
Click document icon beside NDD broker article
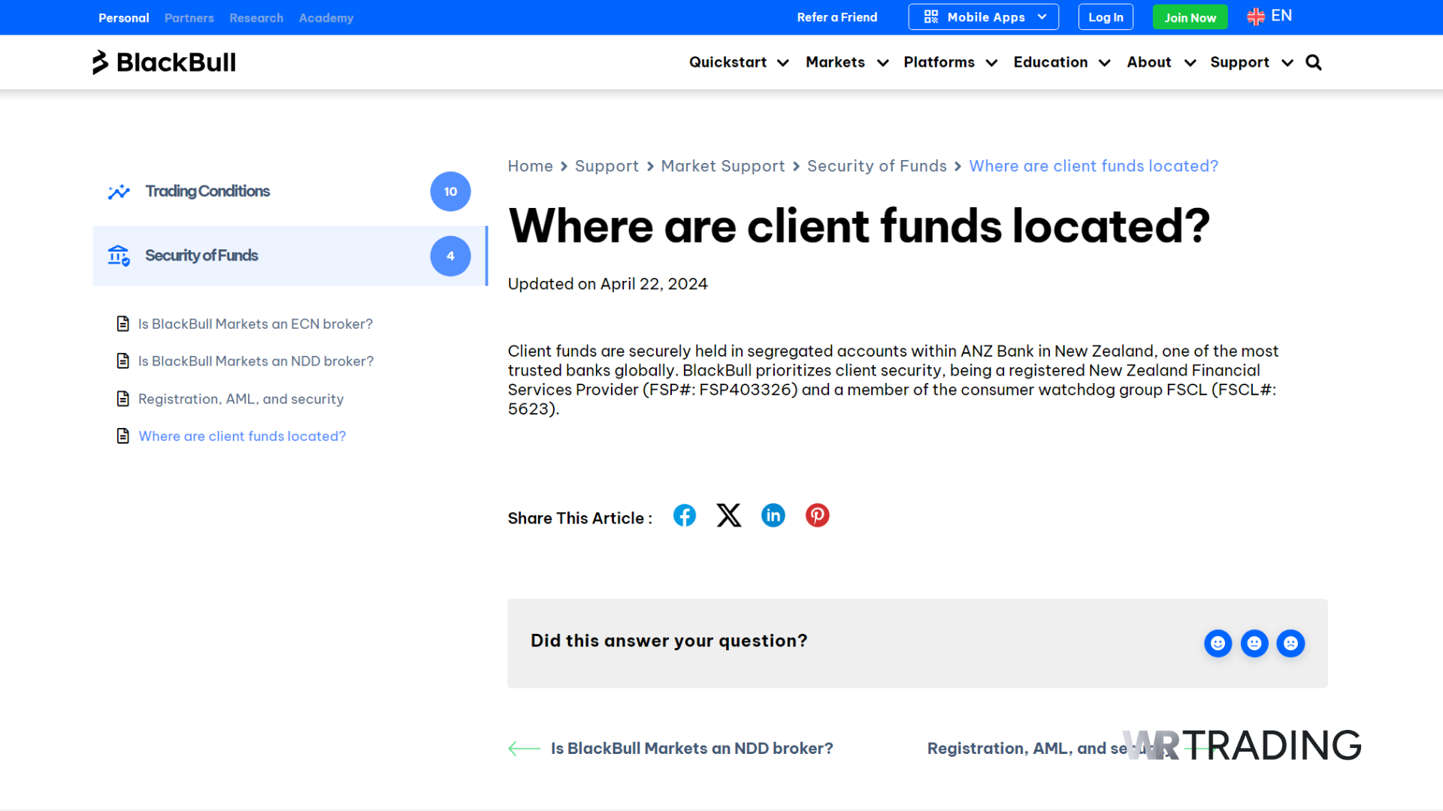(x=123, y=361)
